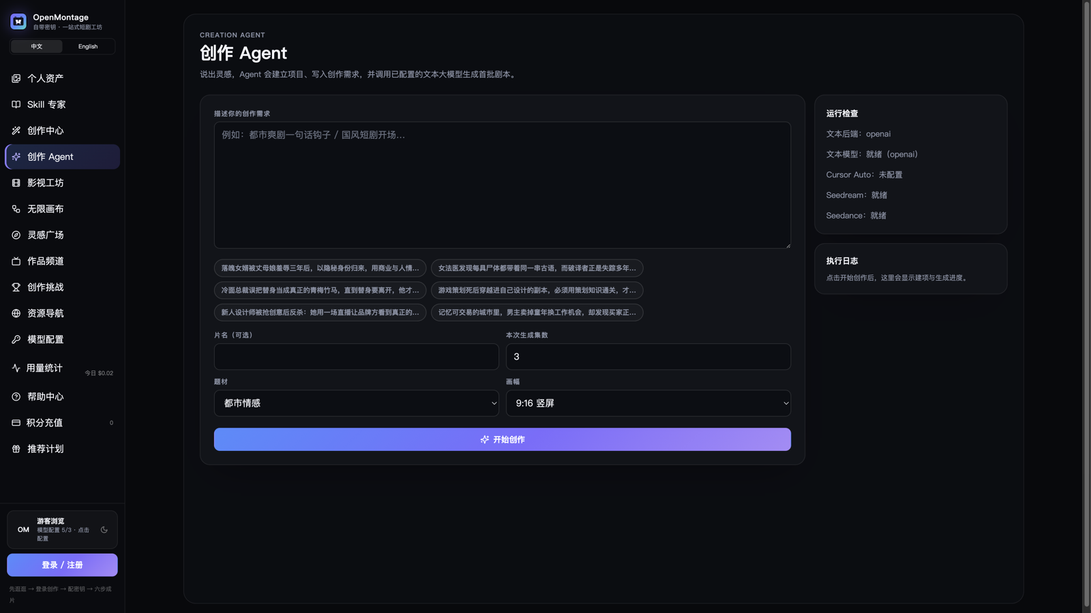Screen dimensions: 1091x613
Task: Pick the 新人设计师 prompt suggestion chip
Action: coord(320,312)
